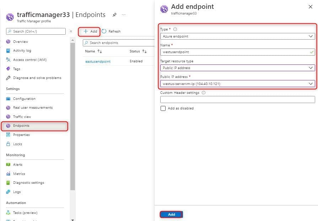This screenshot has width=318, height=221.
Task: Open Access control (IAM) page
Action: point(30,59)
